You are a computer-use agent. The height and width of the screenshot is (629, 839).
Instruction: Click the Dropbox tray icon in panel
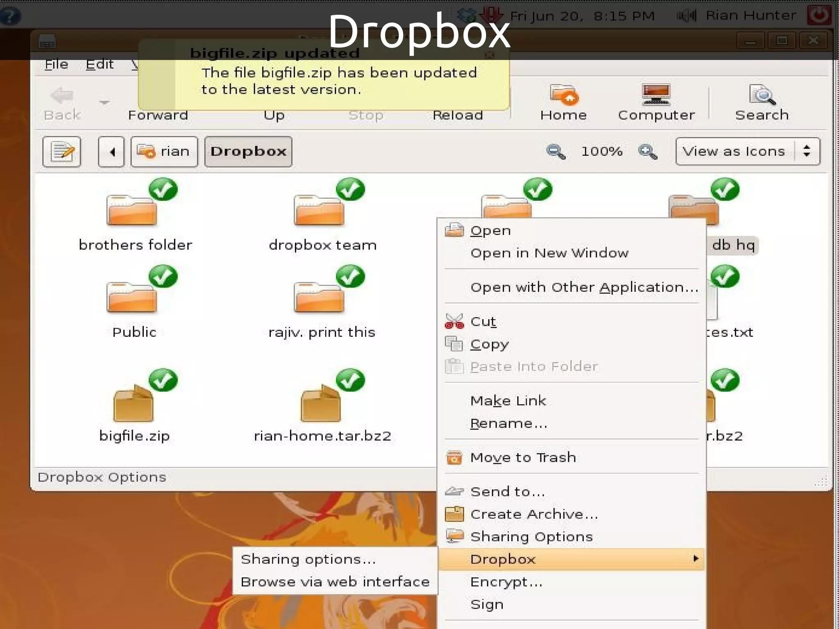pyautogui.click(x=467, y=16)
